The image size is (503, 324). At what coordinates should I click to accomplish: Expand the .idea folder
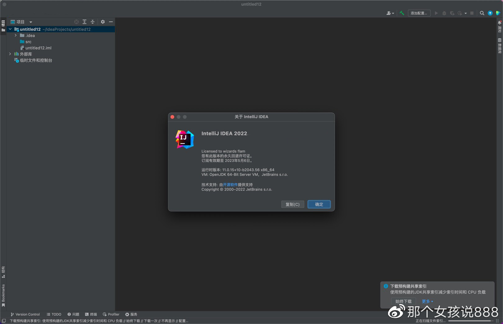pos(16,35)
